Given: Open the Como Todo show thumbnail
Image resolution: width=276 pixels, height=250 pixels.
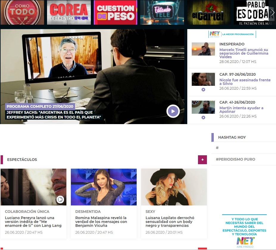Looking at the screenshot, I should point(22,12).
